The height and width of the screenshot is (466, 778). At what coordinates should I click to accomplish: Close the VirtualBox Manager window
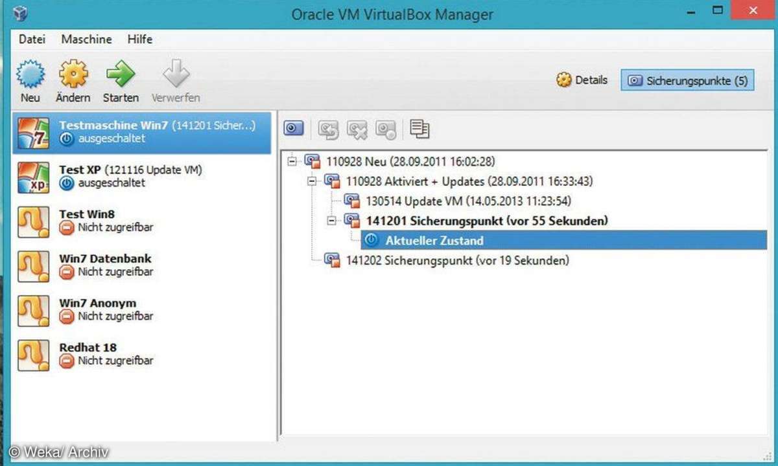pos(751,10)
